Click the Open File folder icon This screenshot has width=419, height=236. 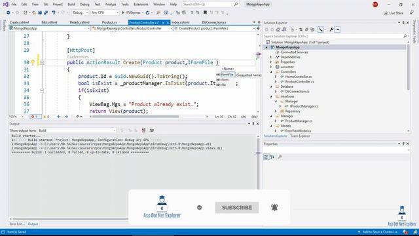pos(34,12)
